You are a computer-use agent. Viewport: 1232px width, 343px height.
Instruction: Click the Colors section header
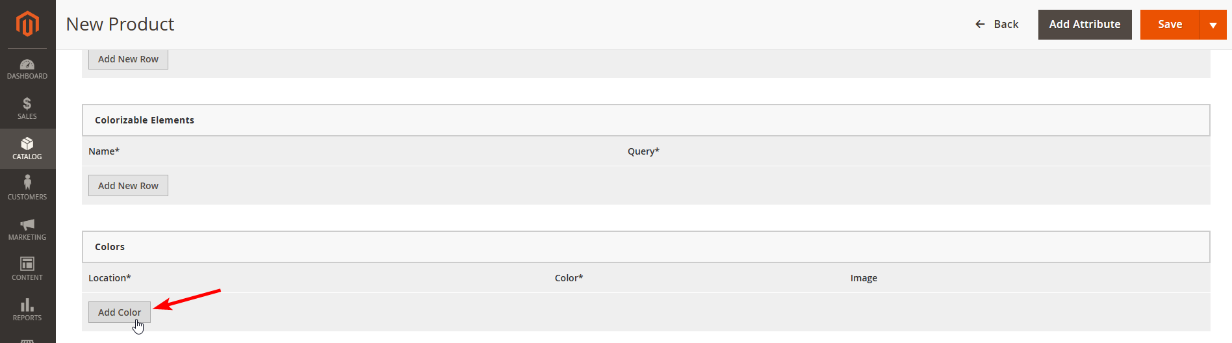(110, 247)
